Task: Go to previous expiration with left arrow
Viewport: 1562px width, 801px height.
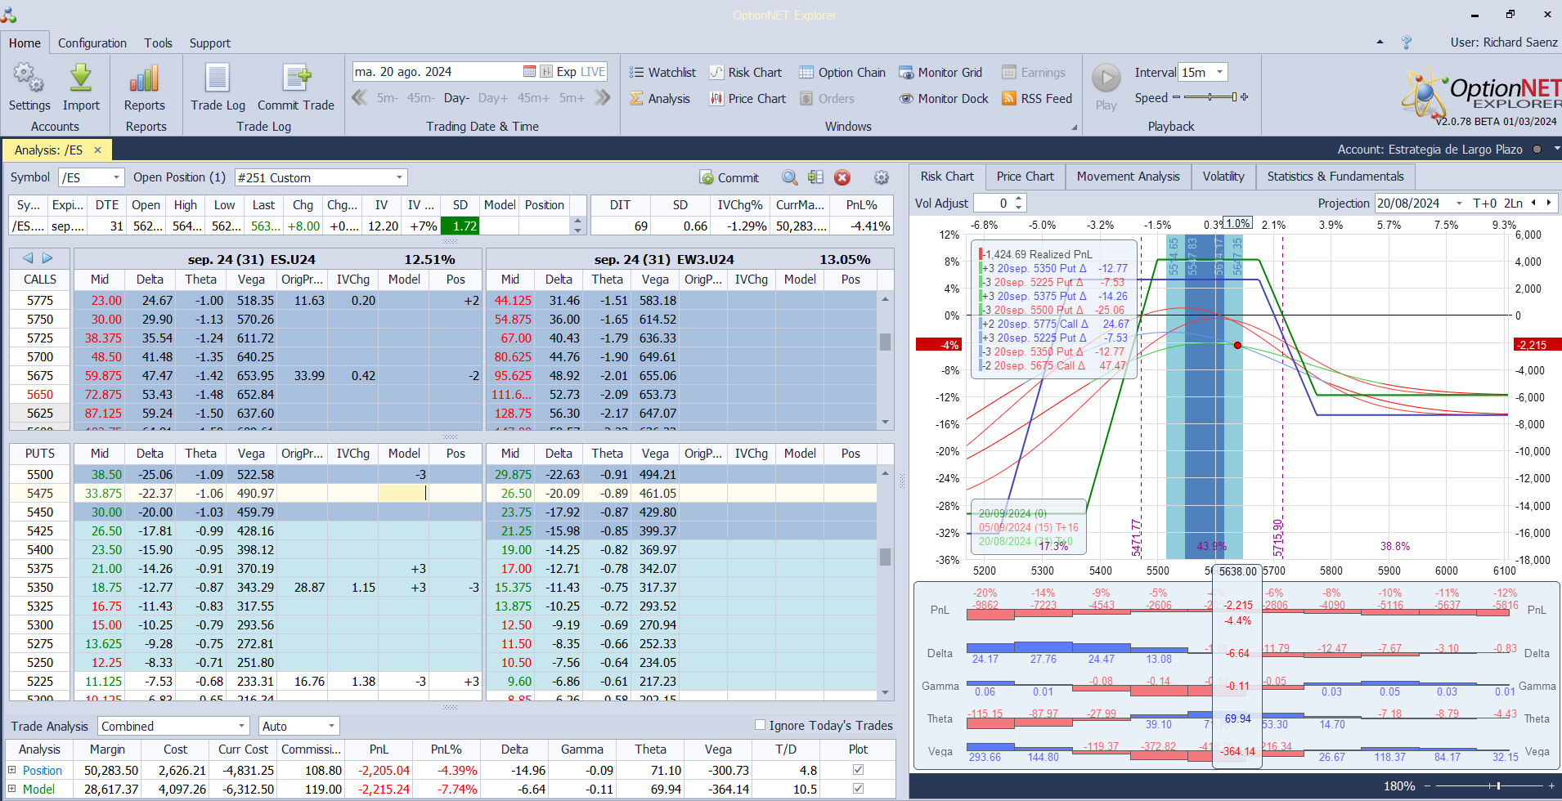Action: click(28, 258)
